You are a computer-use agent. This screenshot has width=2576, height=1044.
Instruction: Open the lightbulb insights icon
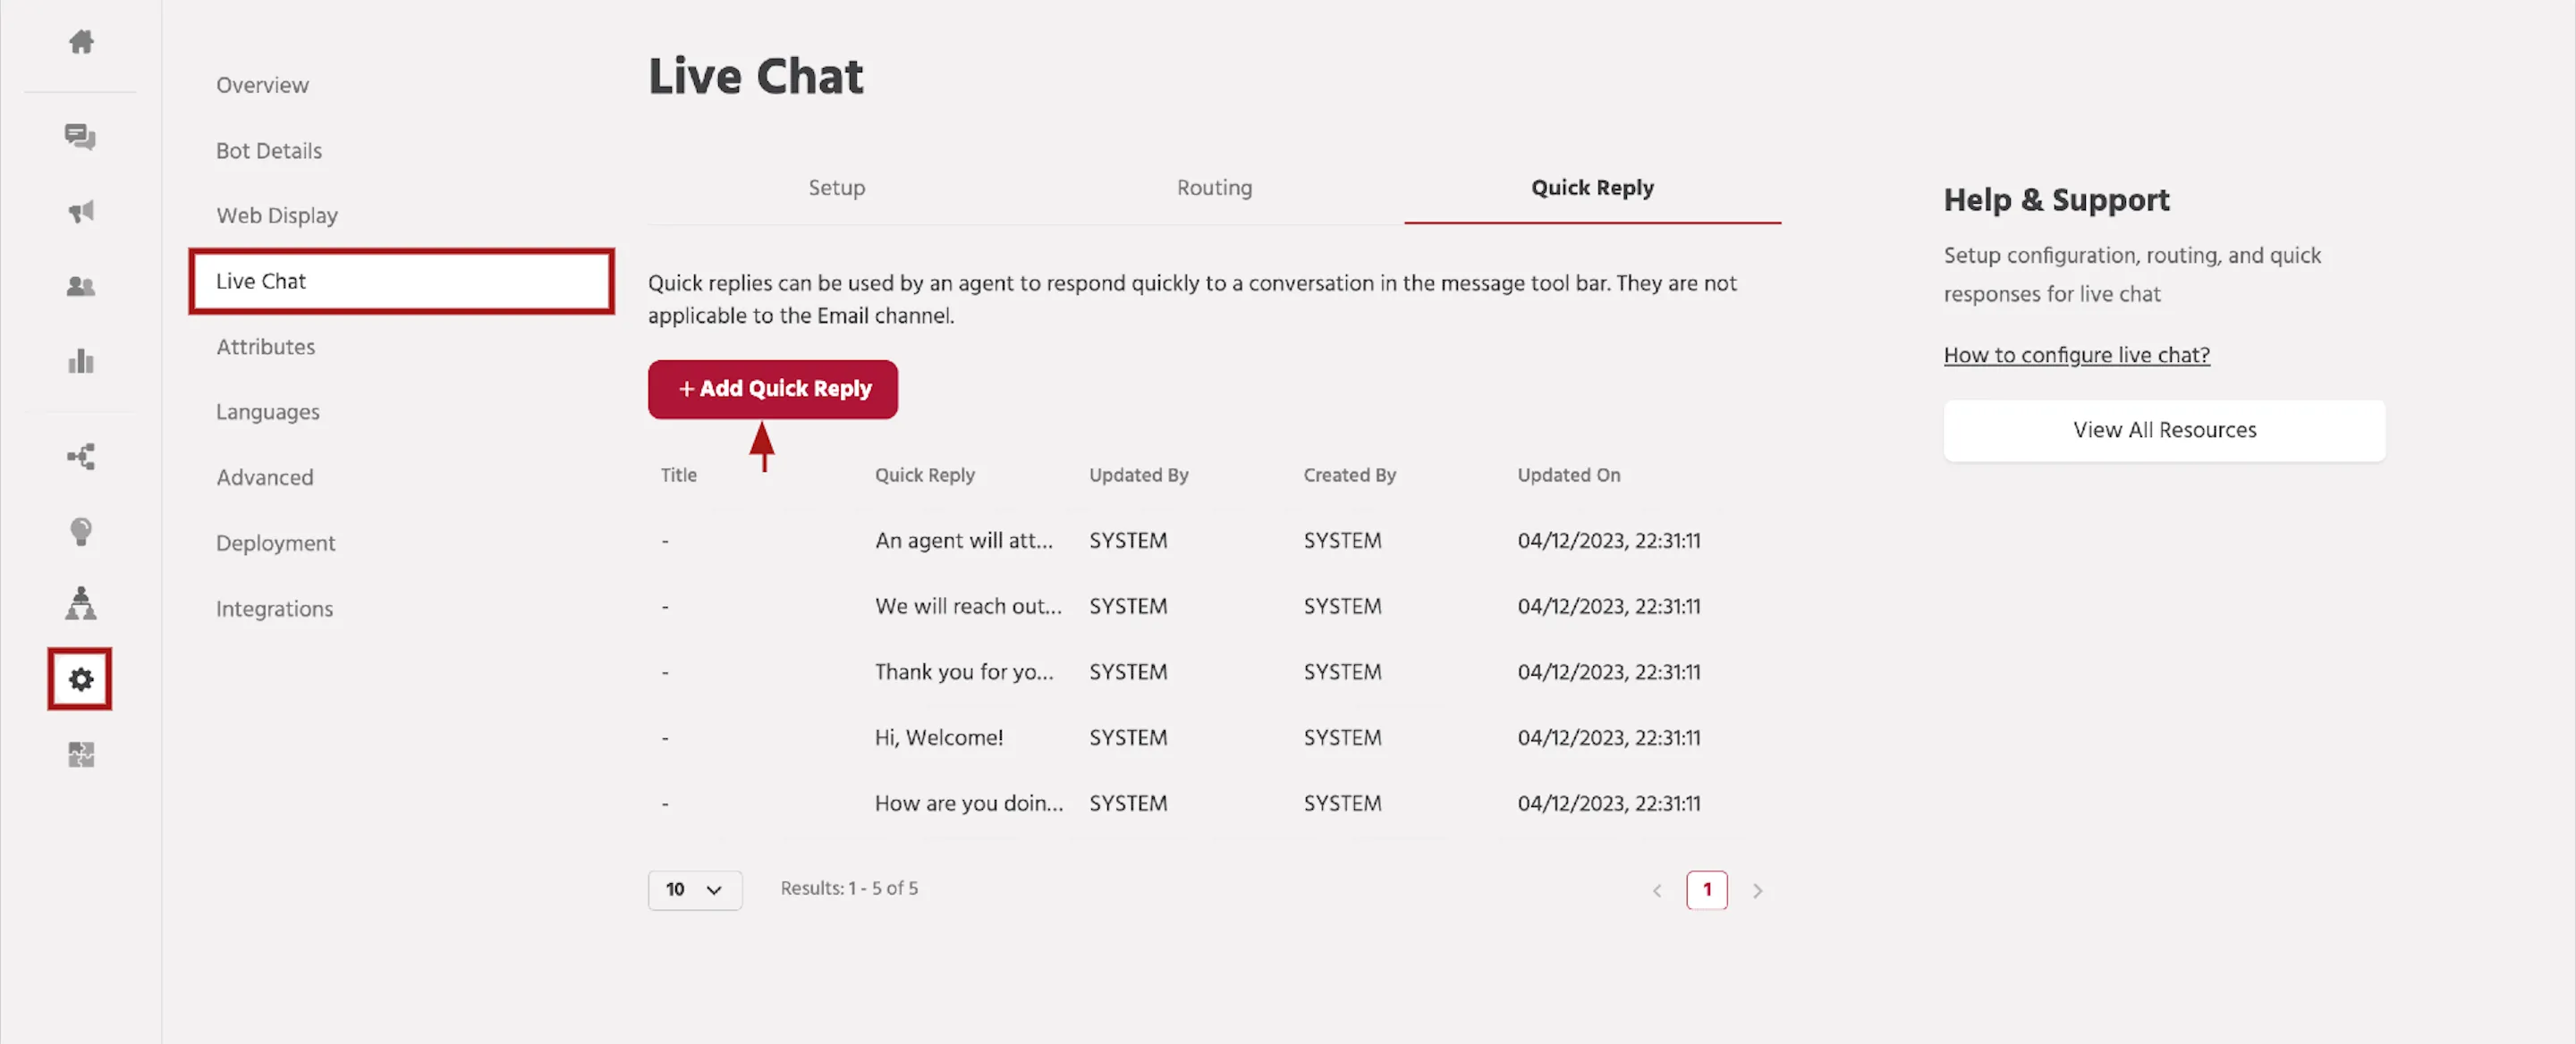81,532
